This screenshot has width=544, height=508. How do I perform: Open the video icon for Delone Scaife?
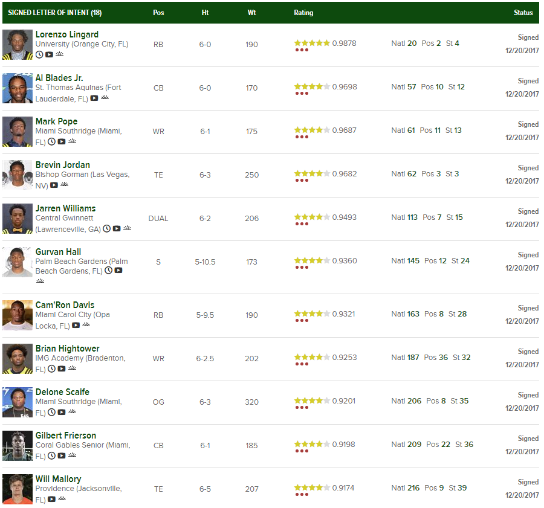point(62,412)
